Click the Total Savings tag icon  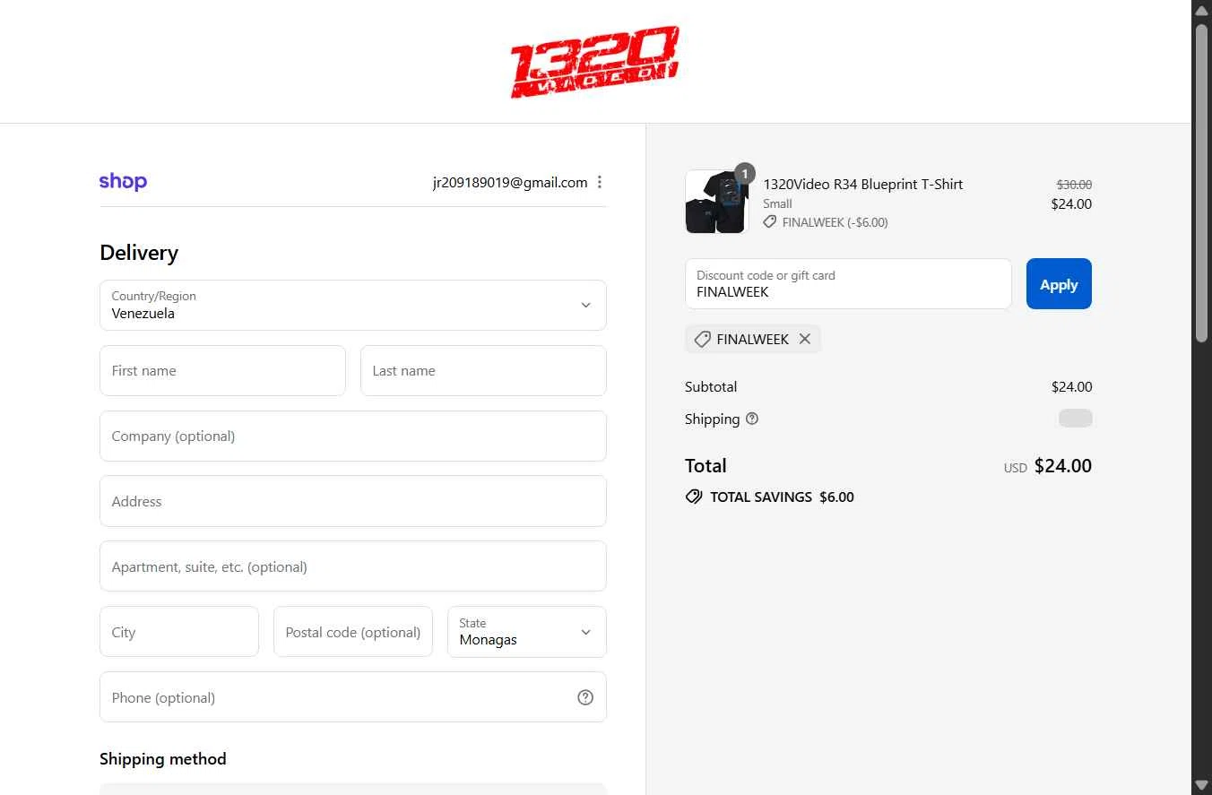coord(694,497)
